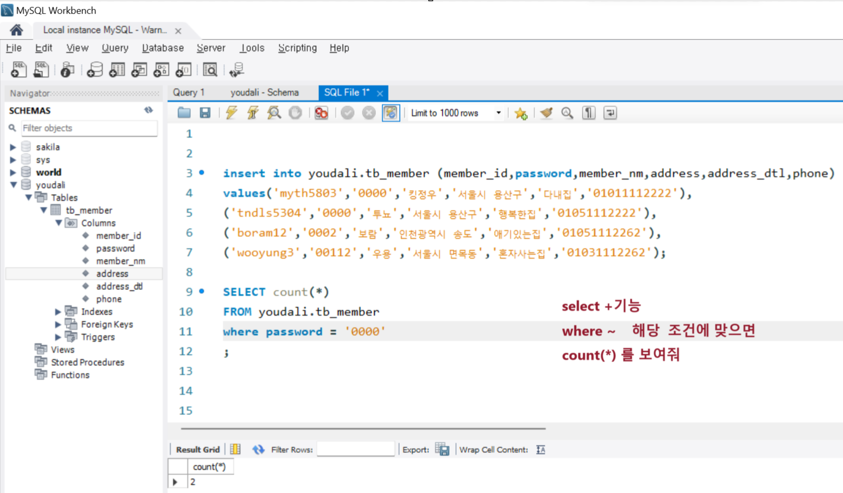Rollback the transaction X icon
Image resolution: width=843 pixels, height=493 pixels.
pyautogui.click(x=369, y=112)
